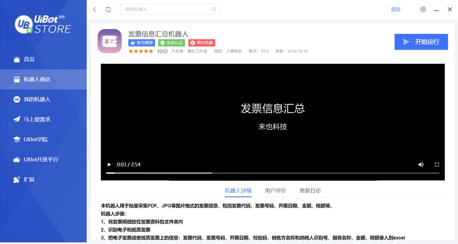Switch to 用户评价 tab
The width and height of the screenshot is (458, 244).
tap(276, 191)
